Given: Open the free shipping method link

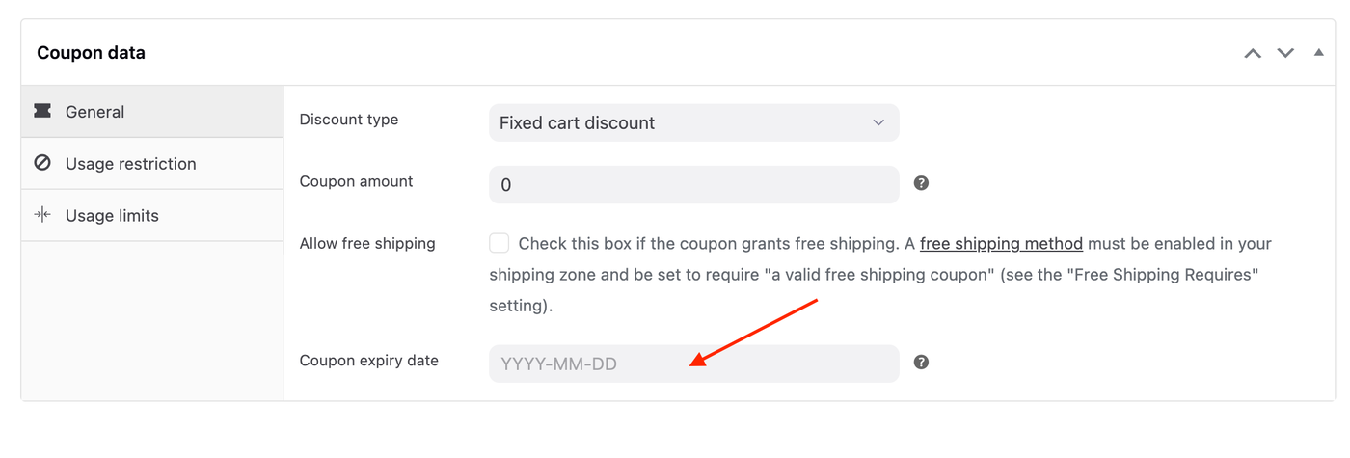Looking at the screenshot, I should (1001, 243).
